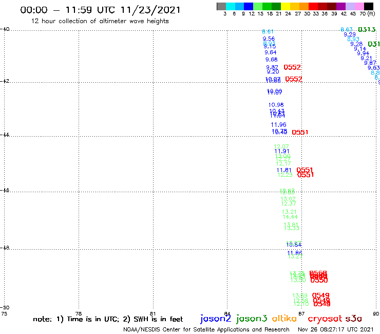Click the latitude axis label '-46'
This screenshot has width=380, height=334.
[x=5, y=190]
